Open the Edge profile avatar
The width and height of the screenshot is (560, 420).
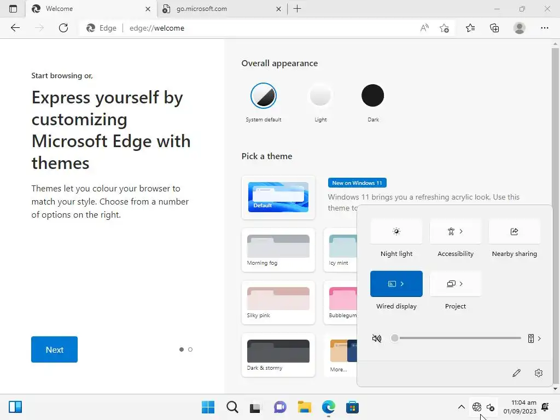[x=520, y=28]
